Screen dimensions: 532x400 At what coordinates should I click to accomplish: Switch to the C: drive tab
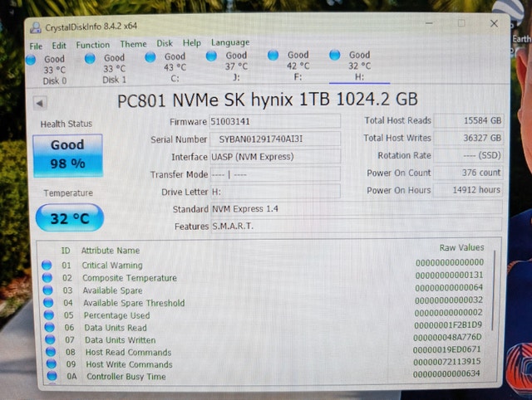tap(175, 67)
